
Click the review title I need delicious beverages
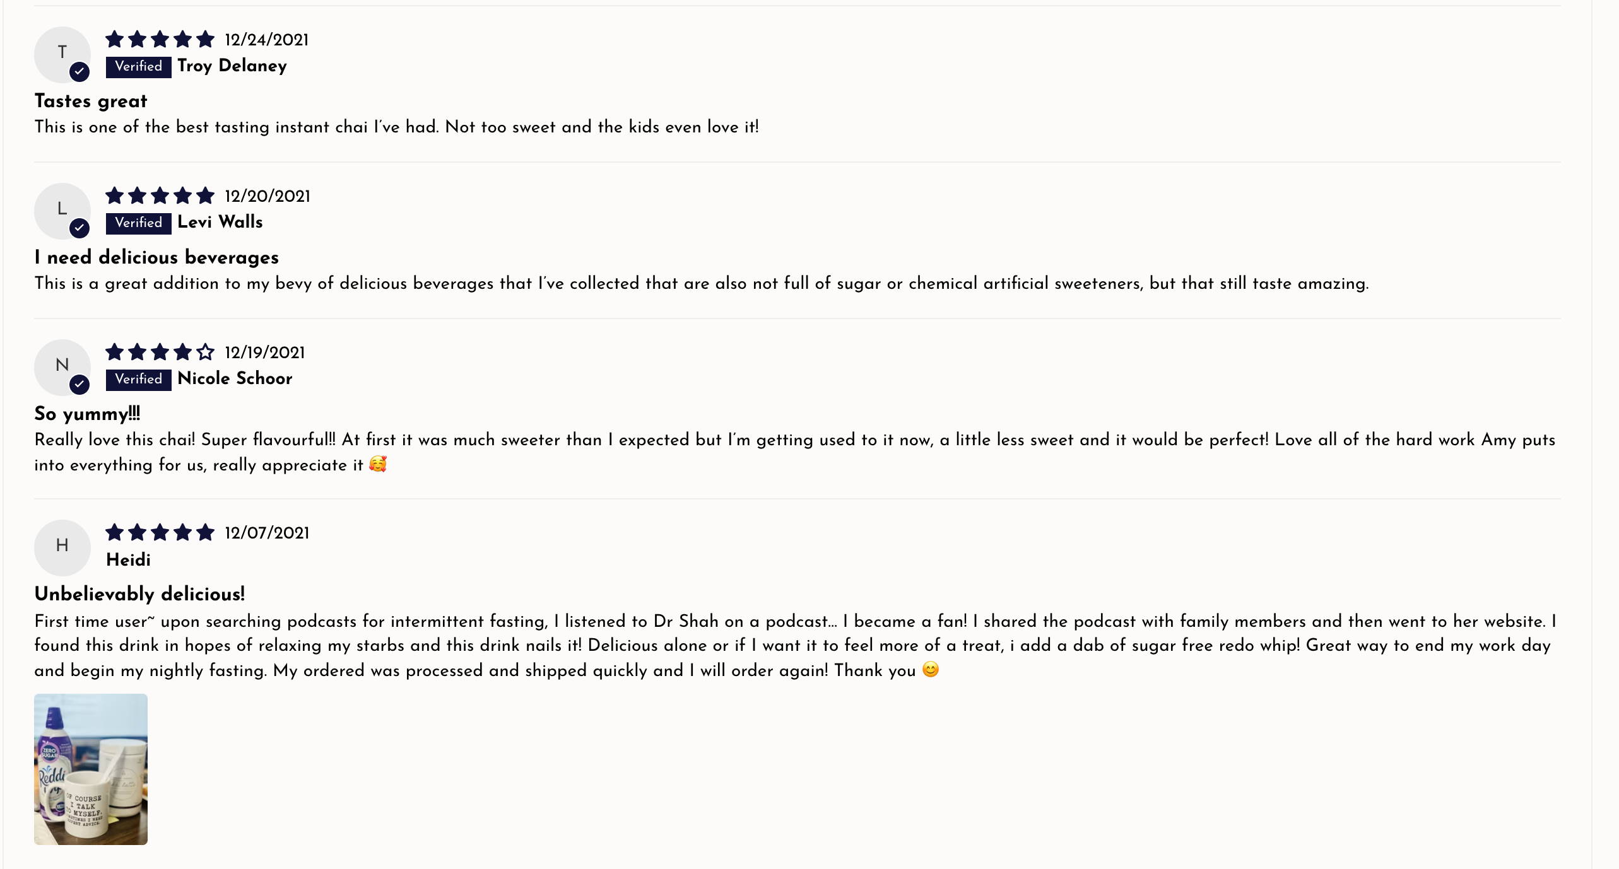click(x=156, y=257)
